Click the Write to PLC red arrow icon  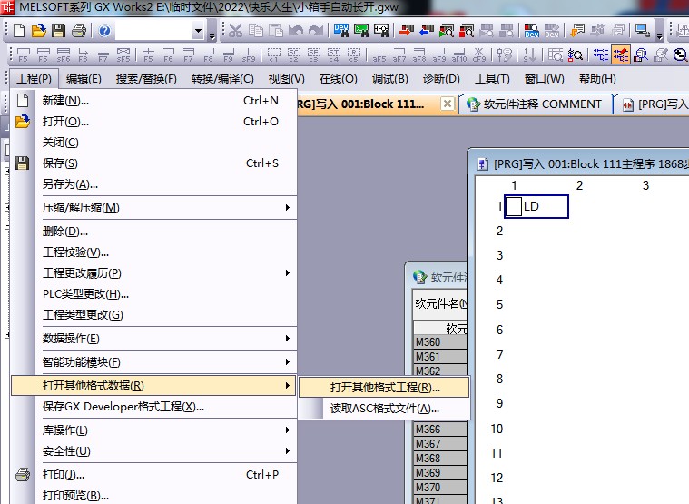coord(407,30)
